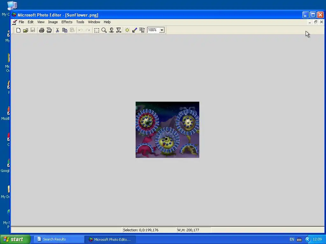Click the Paste clipboard icon
Screen dimensions: 326x244
72,30
